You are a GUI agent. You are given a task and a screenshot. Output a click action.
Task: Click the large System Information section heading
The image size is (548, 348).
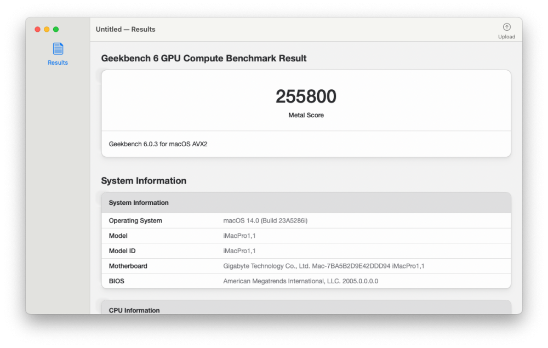coord(144,181)
